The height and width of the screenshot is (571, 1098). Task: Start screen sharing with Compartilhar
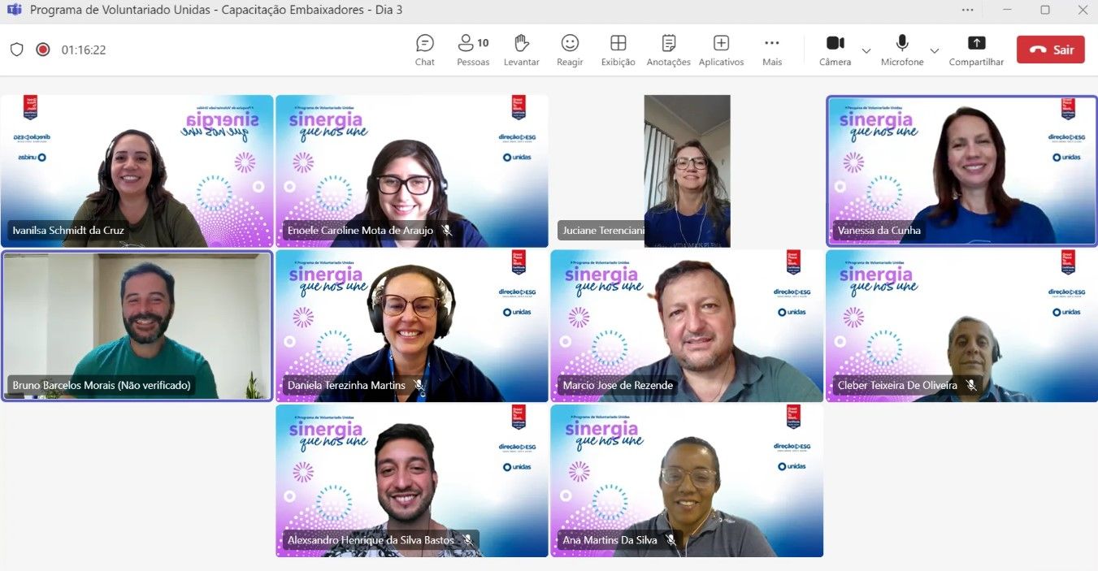coord(976,50)
